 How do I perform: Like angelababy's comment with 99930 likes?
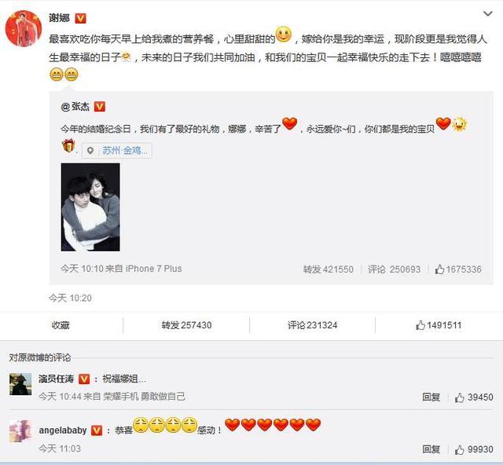click(474, 449)
